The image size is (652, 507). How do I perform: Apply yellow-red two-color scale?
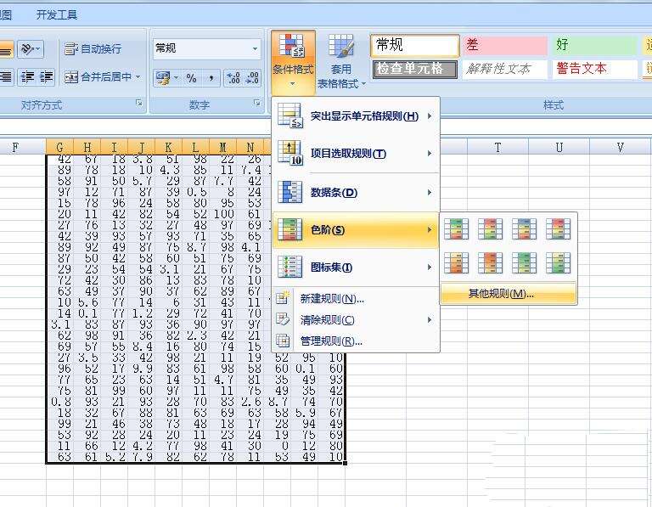456,263
